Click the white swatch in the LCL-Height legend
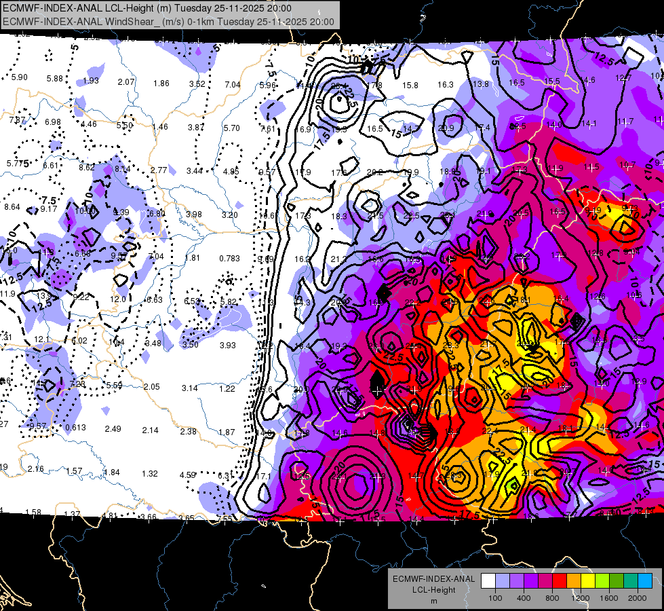Viewport: 664px width, 611px height. point(488,580)
